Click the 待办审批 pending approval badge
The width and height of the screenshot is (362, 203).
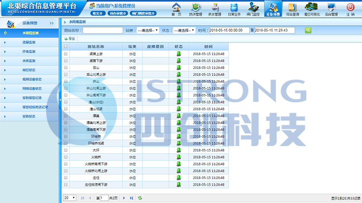pos(118,14)
